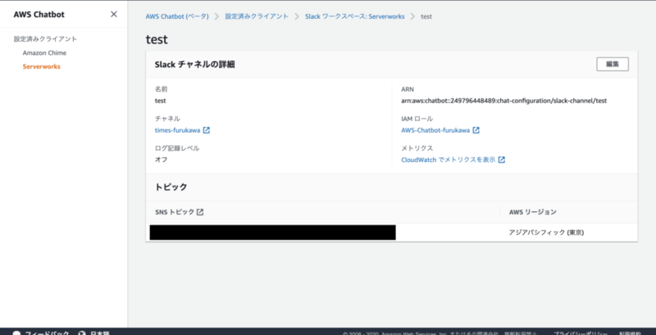Click the Slack チャネルの詳細 heading
The image size is (656, 335).
(194, 65)
